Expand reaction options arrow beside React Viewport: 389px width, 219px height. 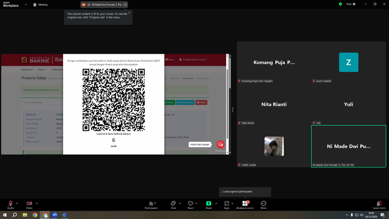(196, 203)
